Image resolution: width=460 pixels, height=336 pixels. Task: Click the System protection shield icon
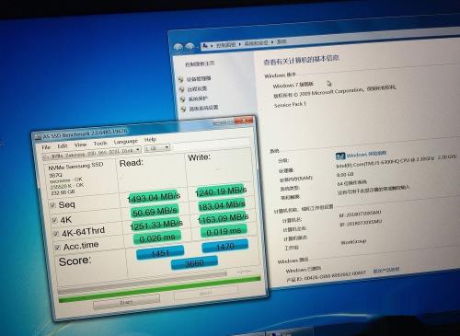(x=183, y=99)
